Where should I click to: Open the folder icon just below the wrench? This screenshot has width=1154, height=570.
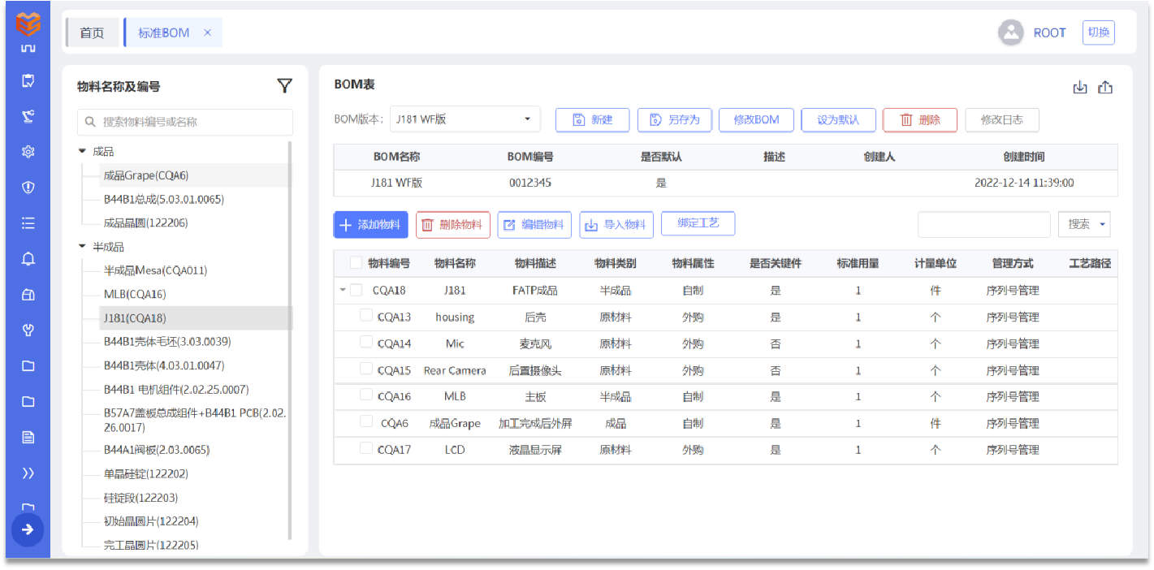pos(28,366)
